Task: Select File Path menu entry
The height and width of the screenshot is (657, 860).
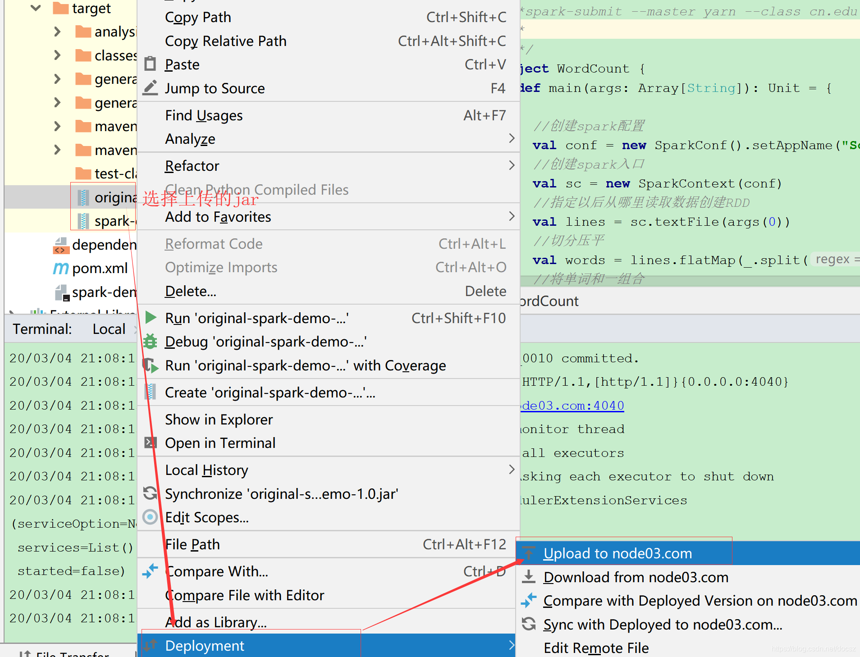Action: pyautogui.click(x=329, y=544)
